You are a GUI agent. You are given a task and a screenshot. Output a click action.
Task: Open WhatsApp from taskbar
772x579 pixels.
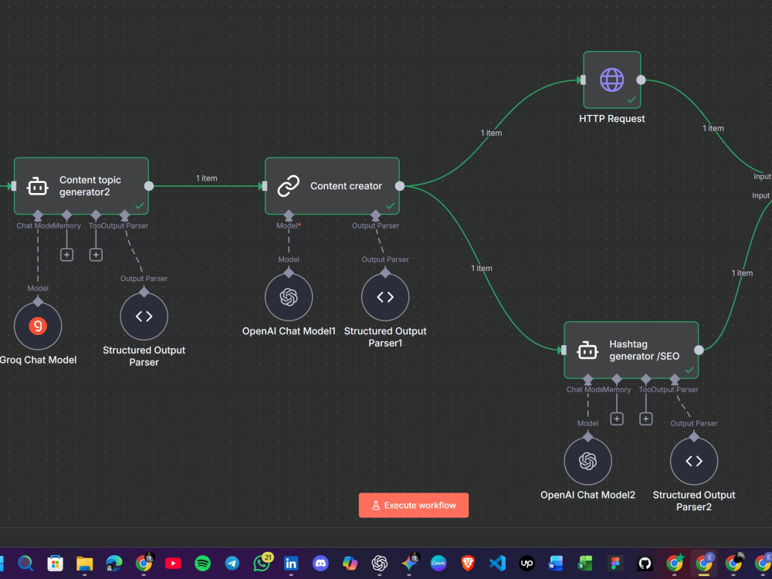pyautogui.click(x=262, y=563)
